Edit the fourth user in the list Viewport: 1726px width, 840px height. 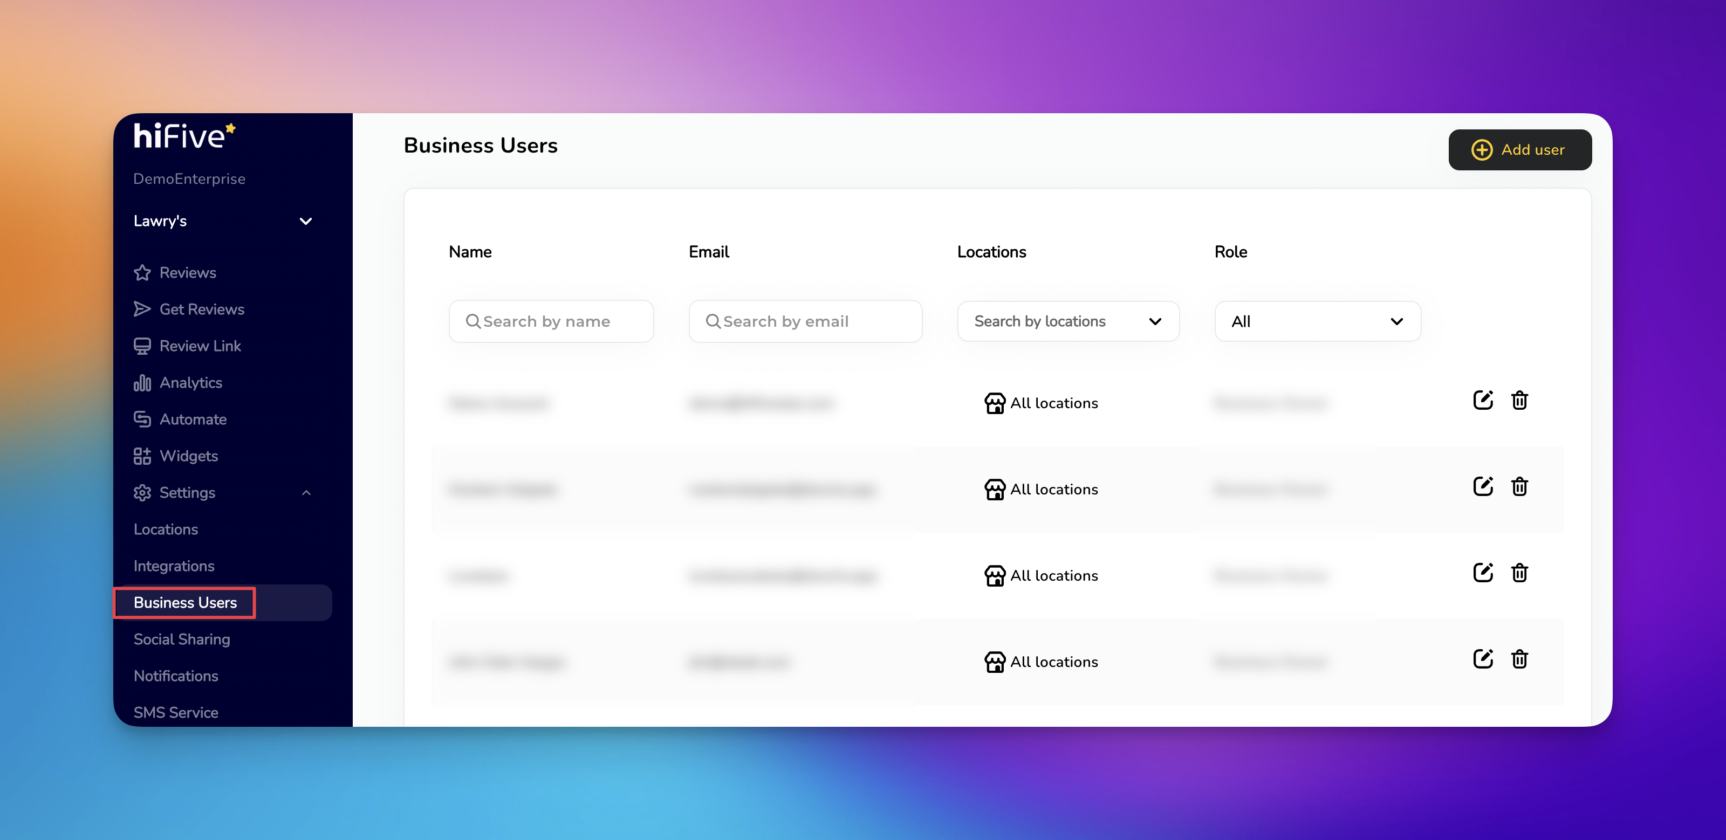[x=1482, y=659]
